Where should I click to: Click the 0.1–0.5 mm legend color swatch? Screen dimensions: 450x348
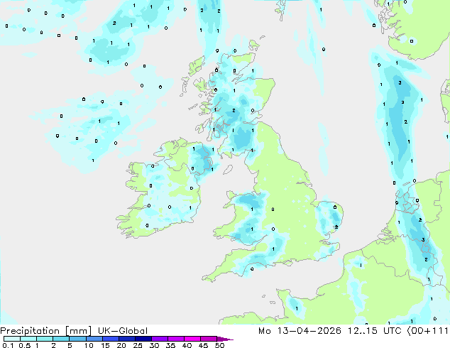click(x=12, y=339)
